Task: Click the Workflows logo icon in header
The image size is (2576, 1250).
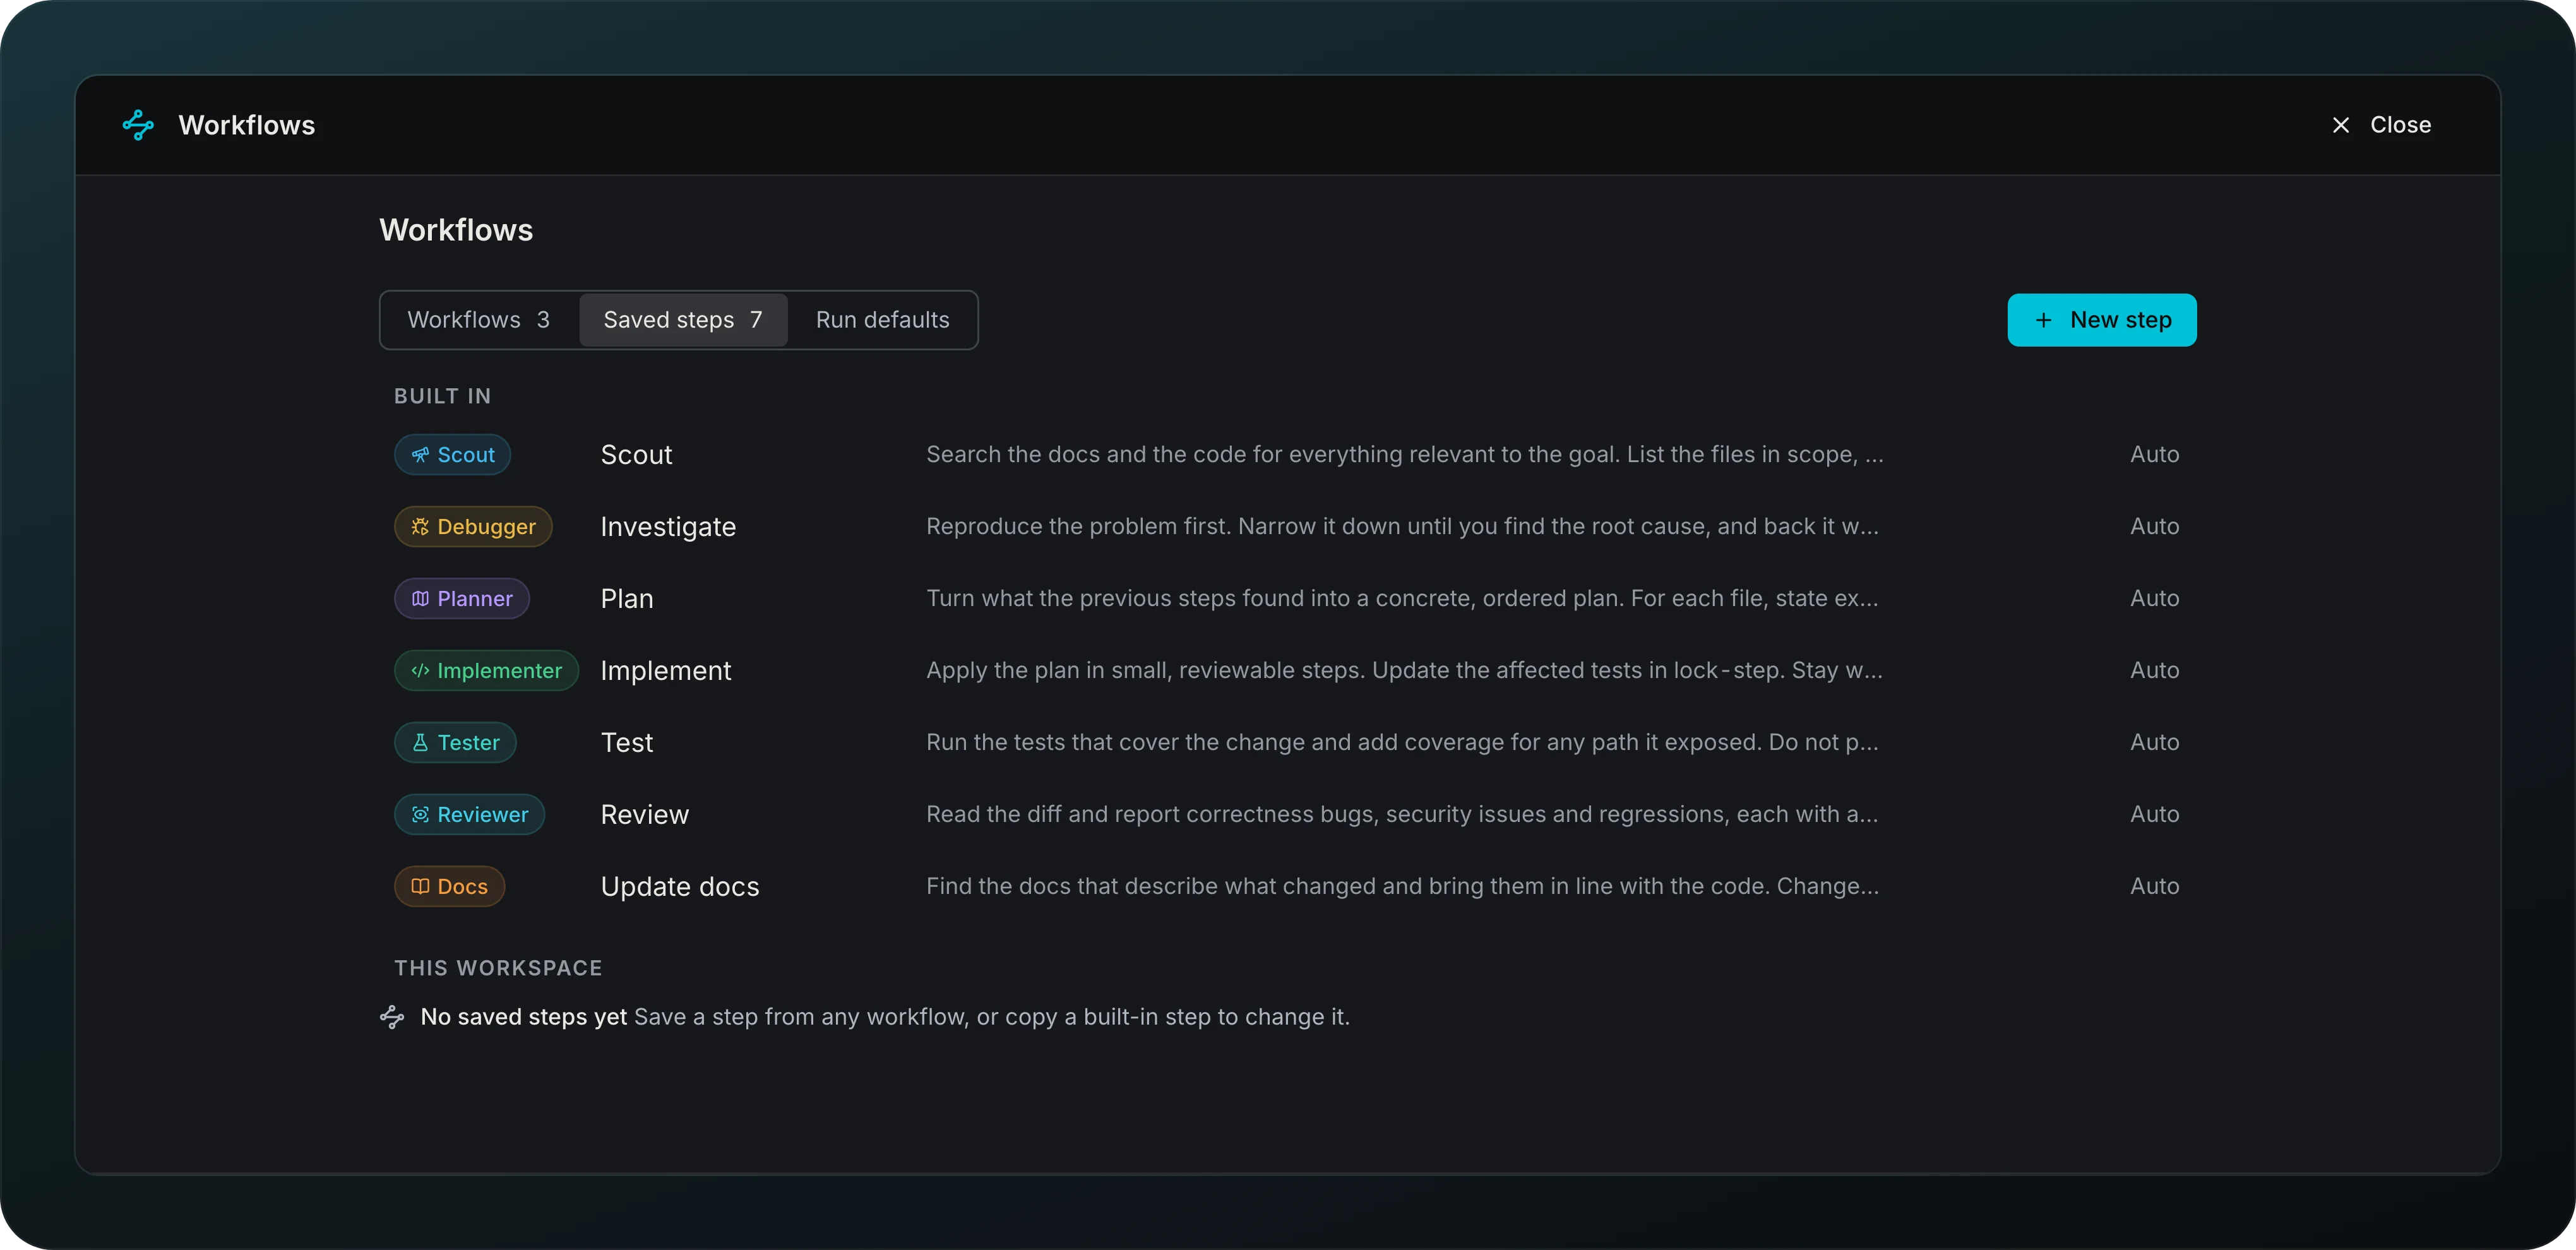Action: click(138, 125)
